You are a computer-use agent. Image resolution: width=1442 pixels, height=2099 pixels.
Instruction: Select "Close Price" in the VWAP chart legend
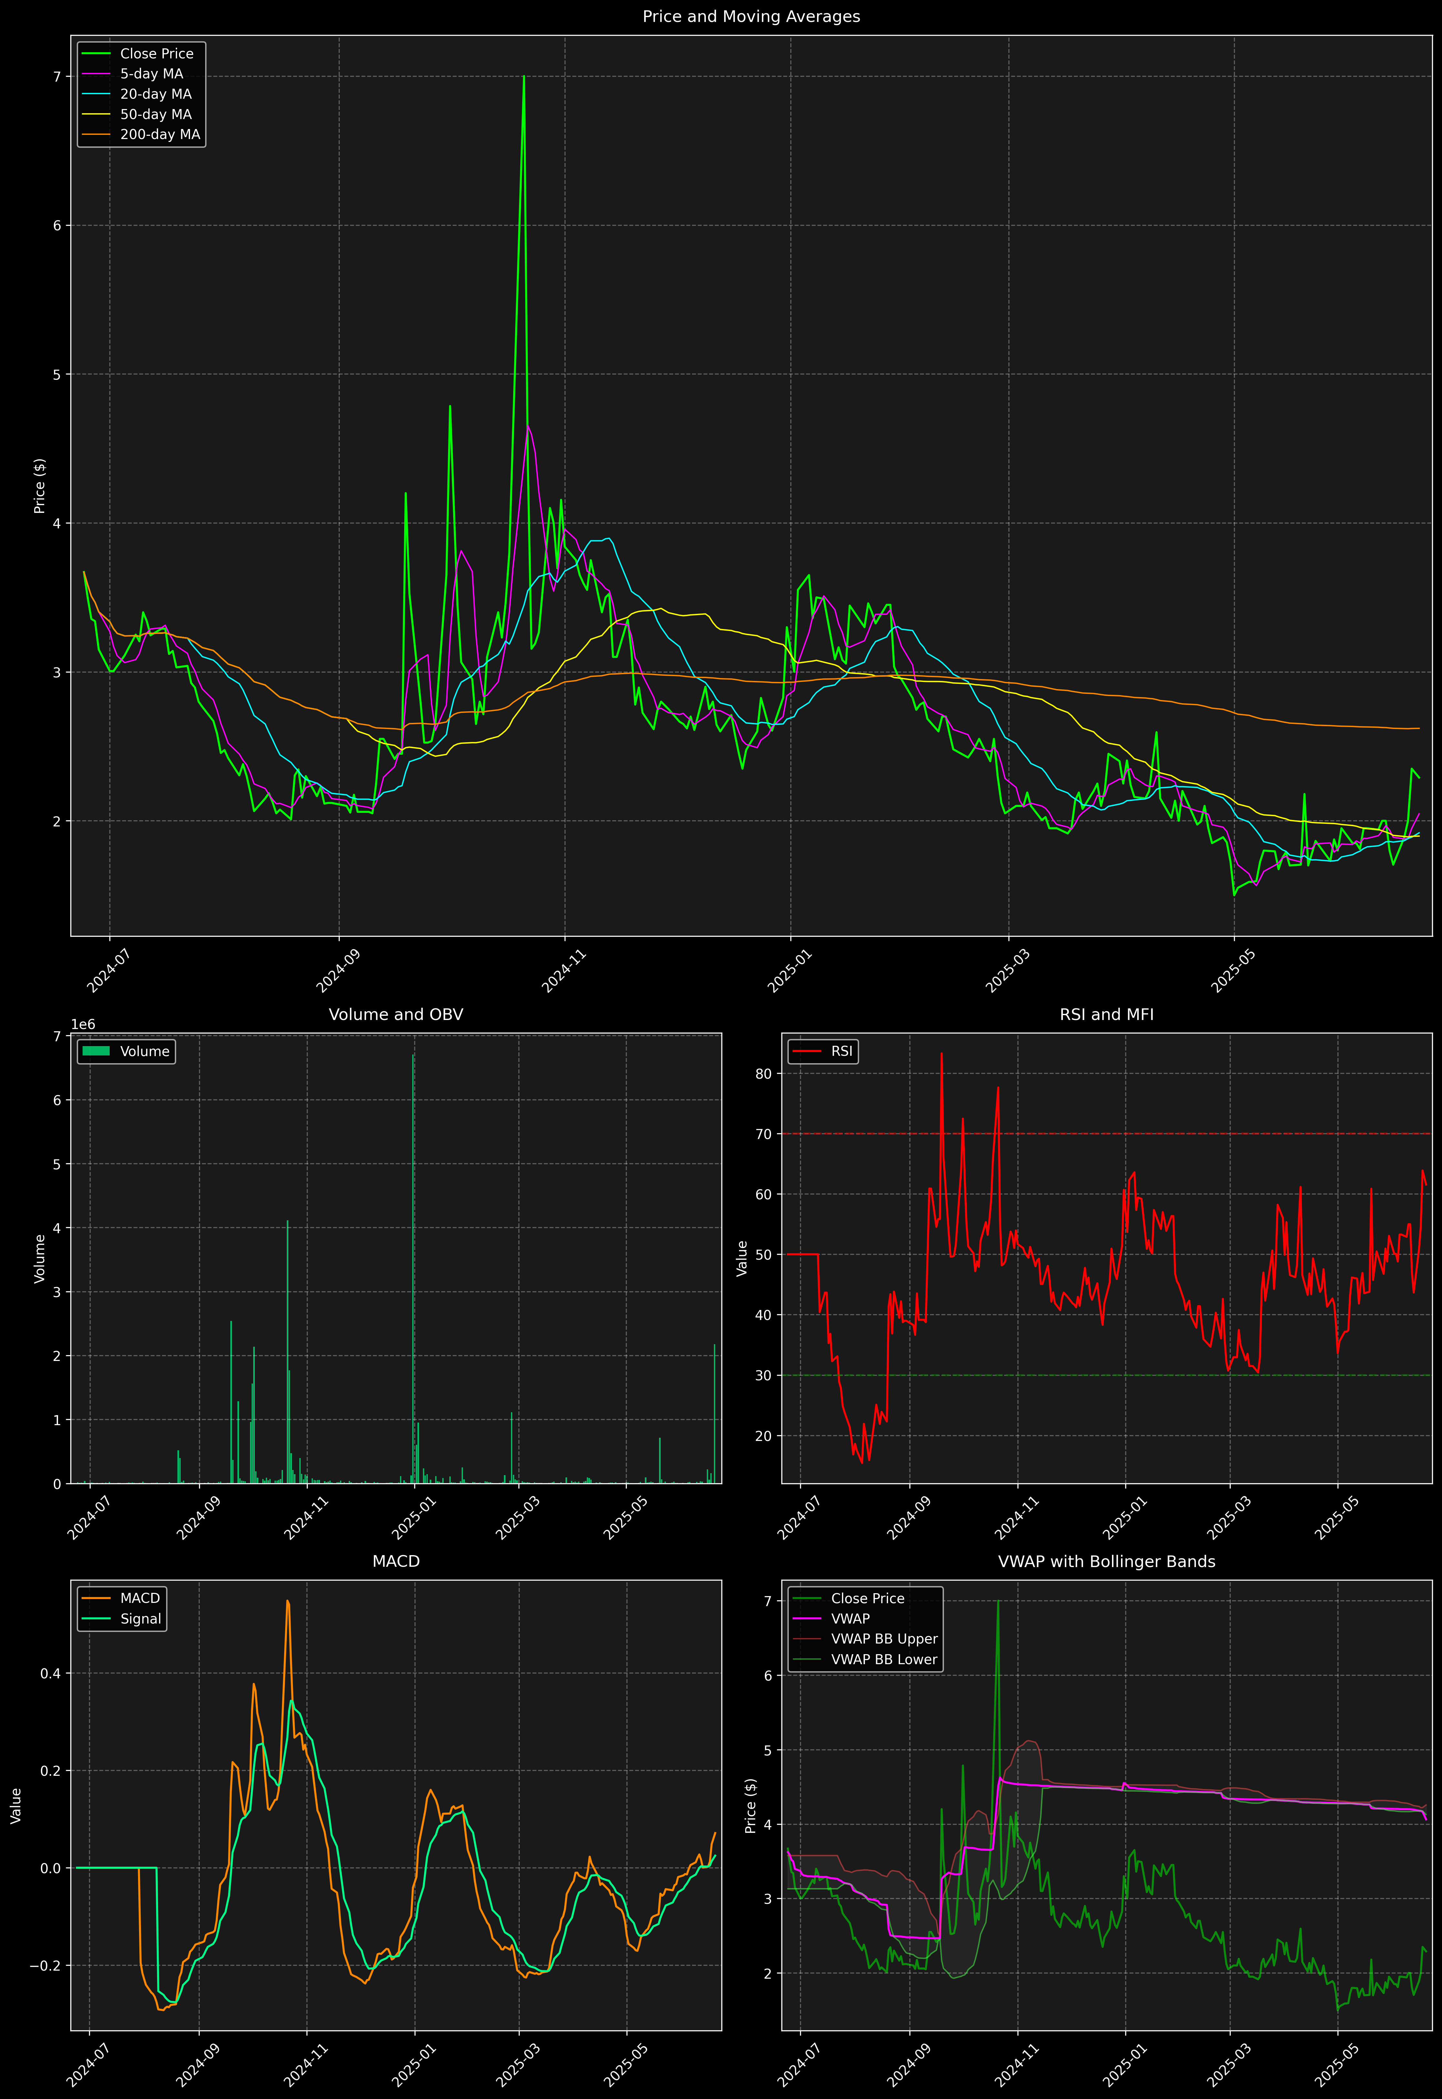coord(867,1599)
